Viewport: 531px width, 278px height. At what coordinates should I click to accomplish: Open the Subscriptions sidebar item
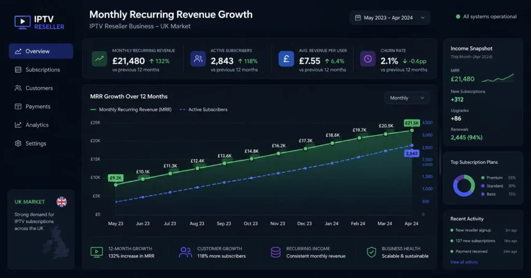point(41,69)
